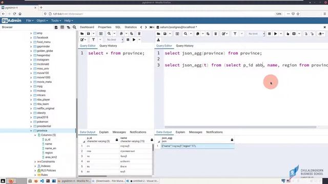Image resolution: width=328 pixels, height=184 pixels.
Task: Click Filter funnel icon in right query toolbar
Action: (x=235, y=34)
